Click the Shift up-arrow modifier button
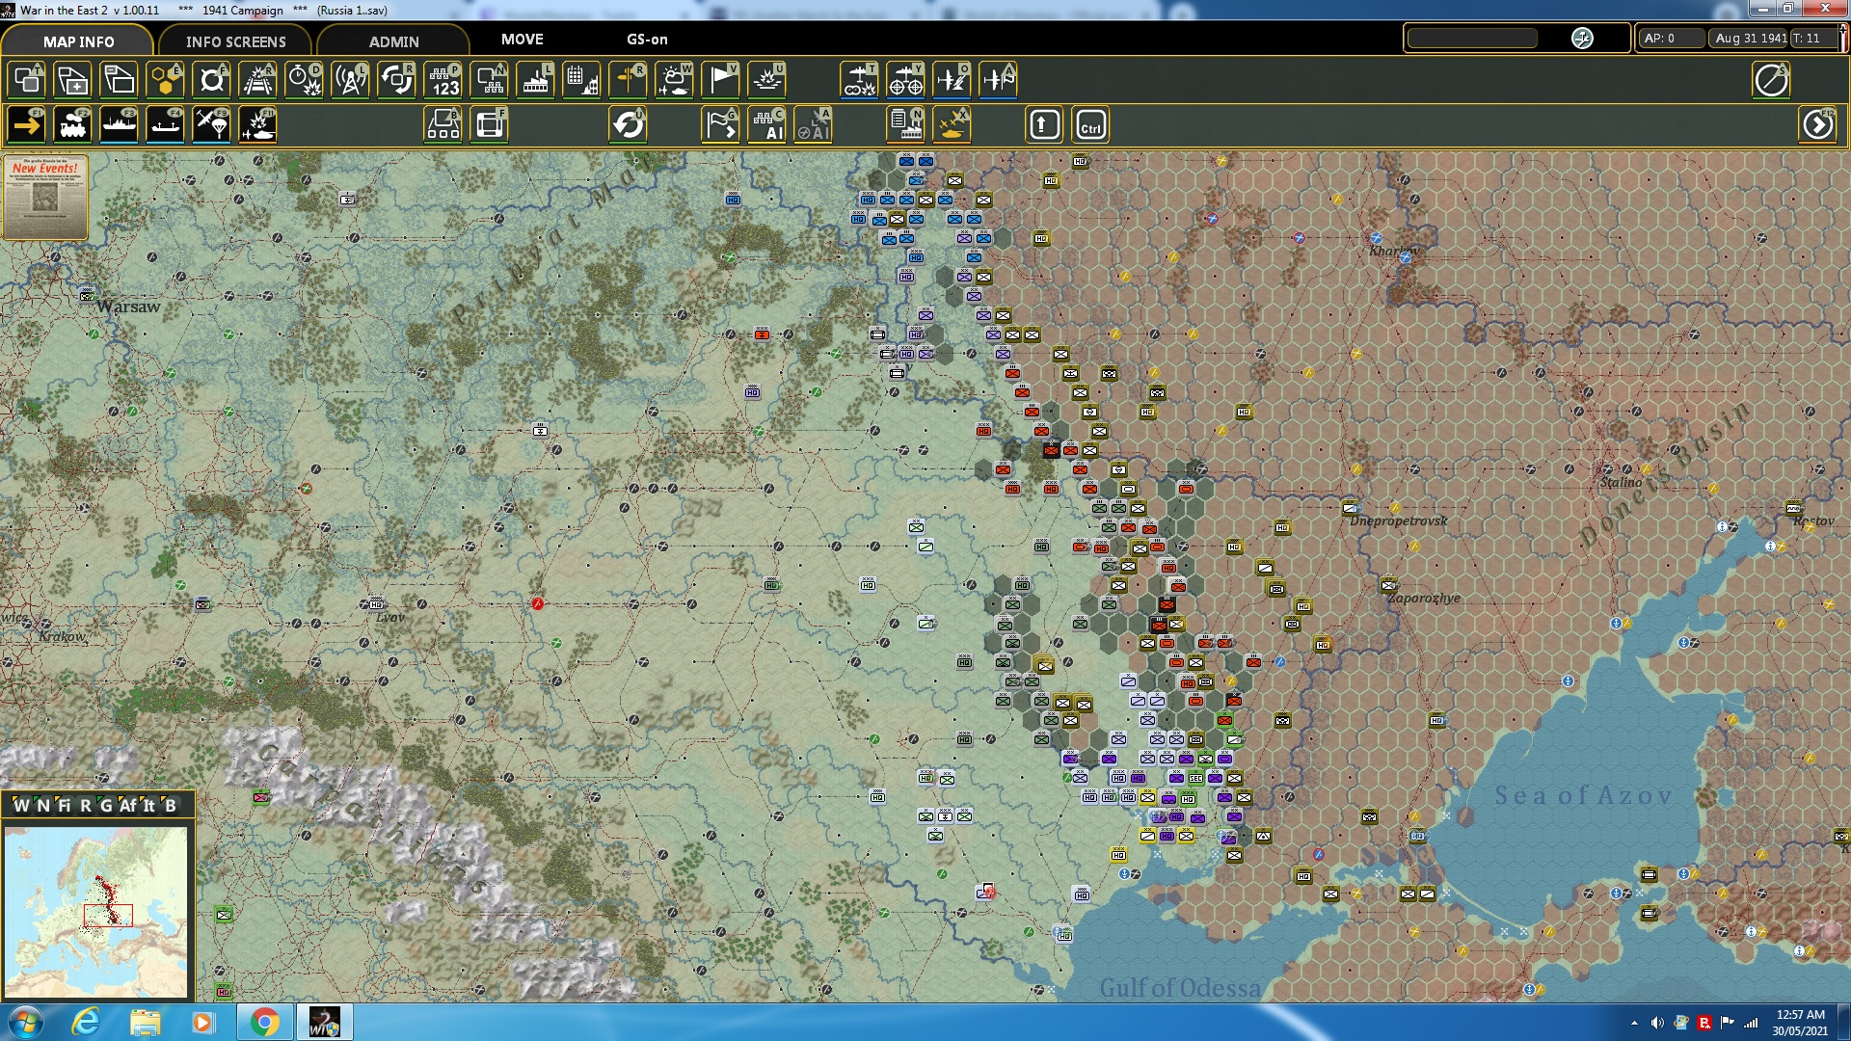This screenshot has height=1041, width=1851. point(1044,125)
